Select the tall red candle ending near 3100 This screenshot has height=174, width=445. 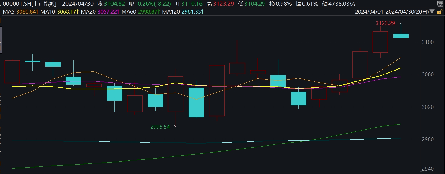(x=380, y=42)
